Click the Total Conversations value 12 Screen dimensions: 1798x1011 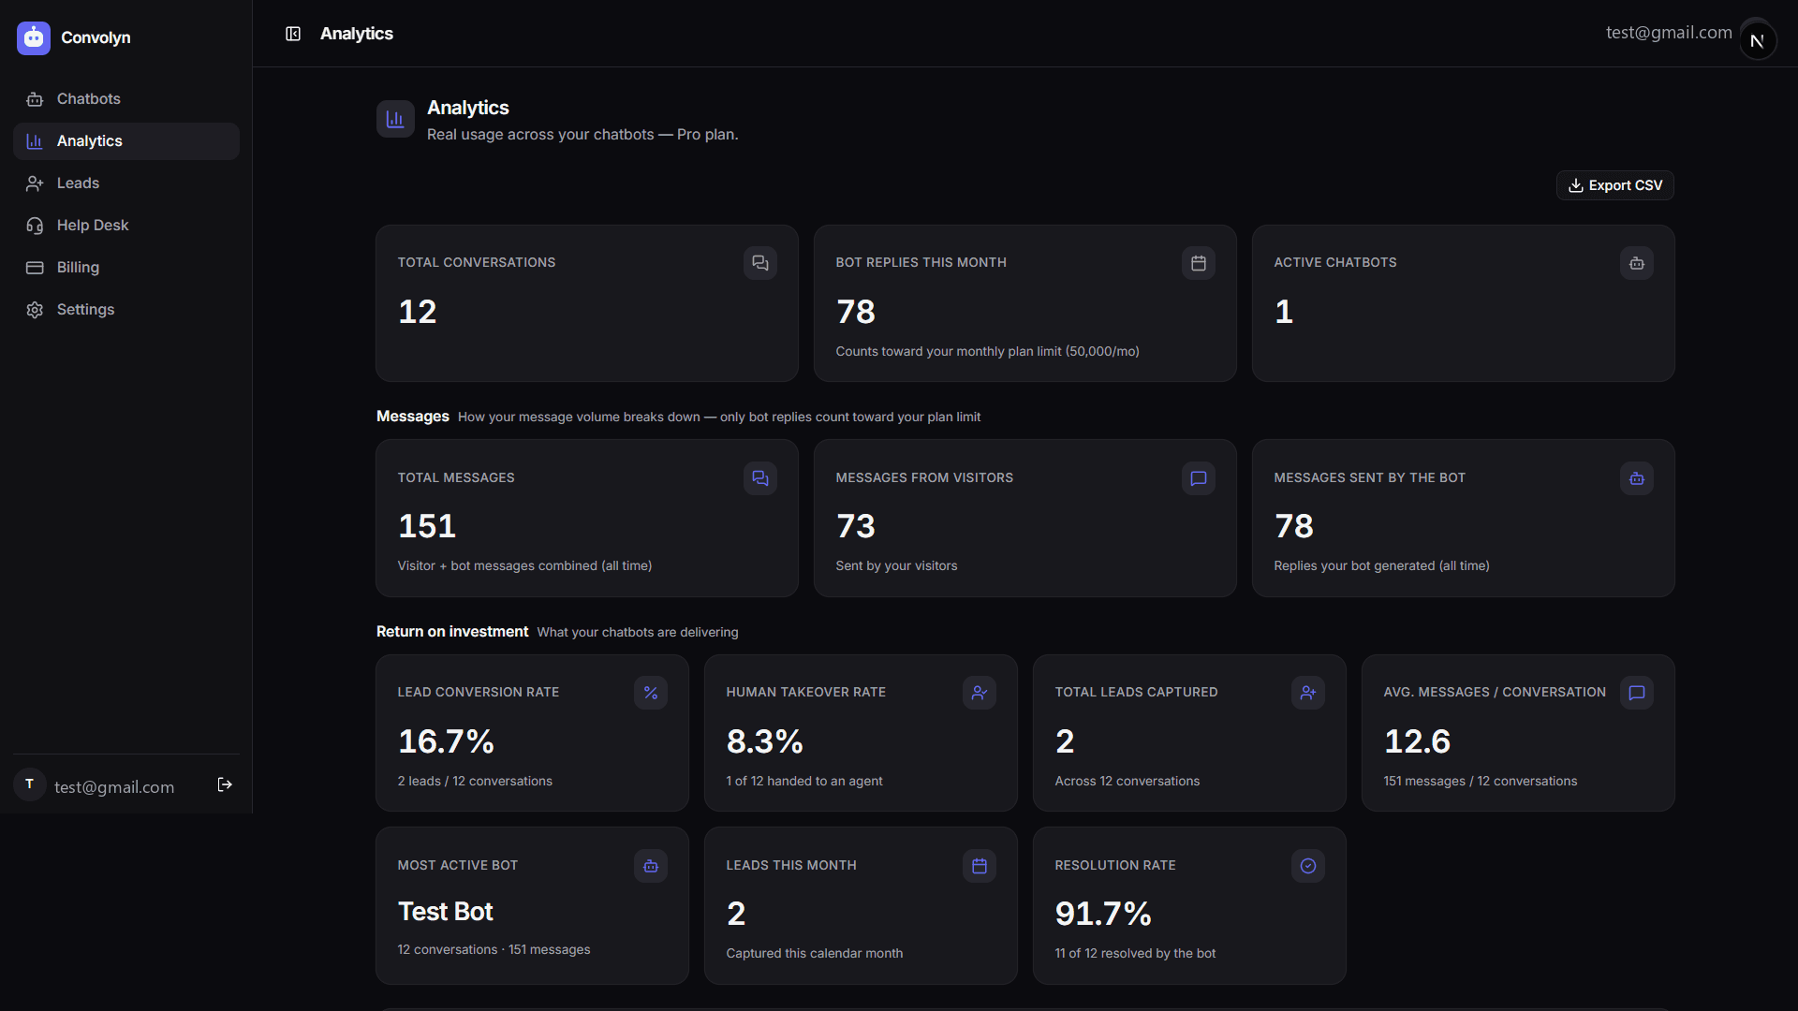pos(418,312)
